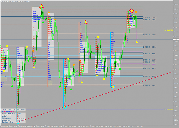Click the 16 Nov 2017 time axis label

pyautogui.click(x=4, y=126)
